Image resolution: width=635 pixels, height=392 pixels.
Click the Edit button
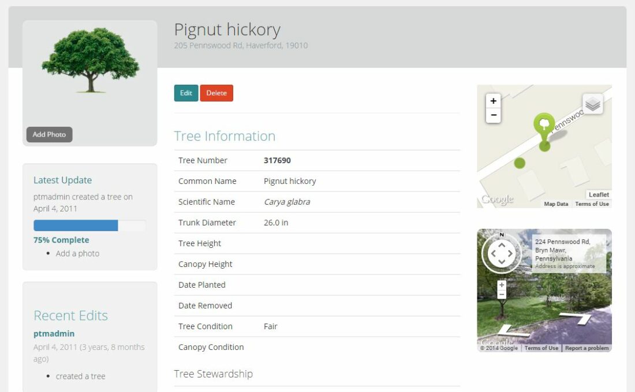pyautogui.click(x=185, y=93)
